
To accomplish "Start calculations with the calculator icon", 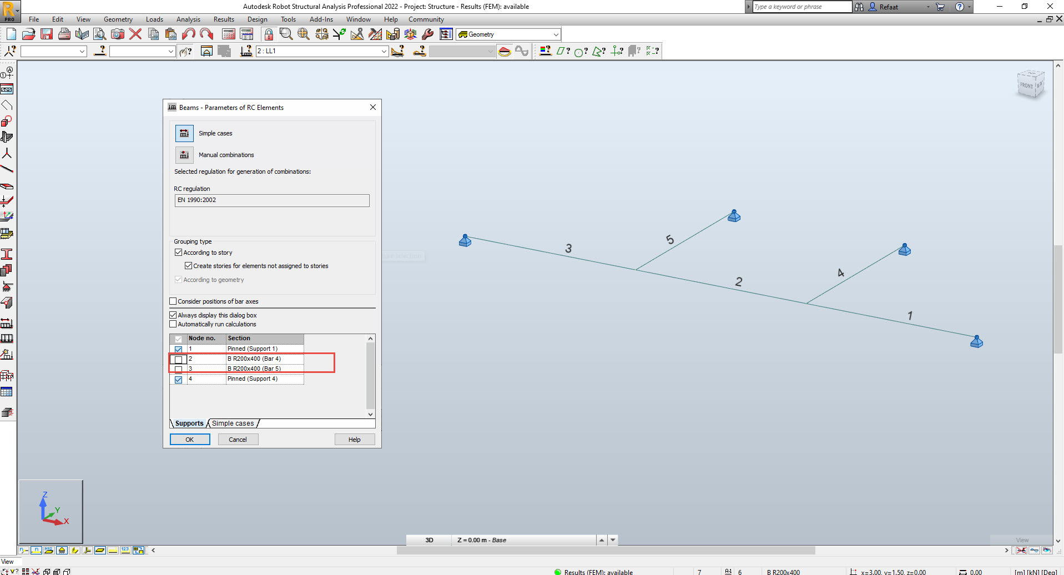I will (x=228, y=34).
